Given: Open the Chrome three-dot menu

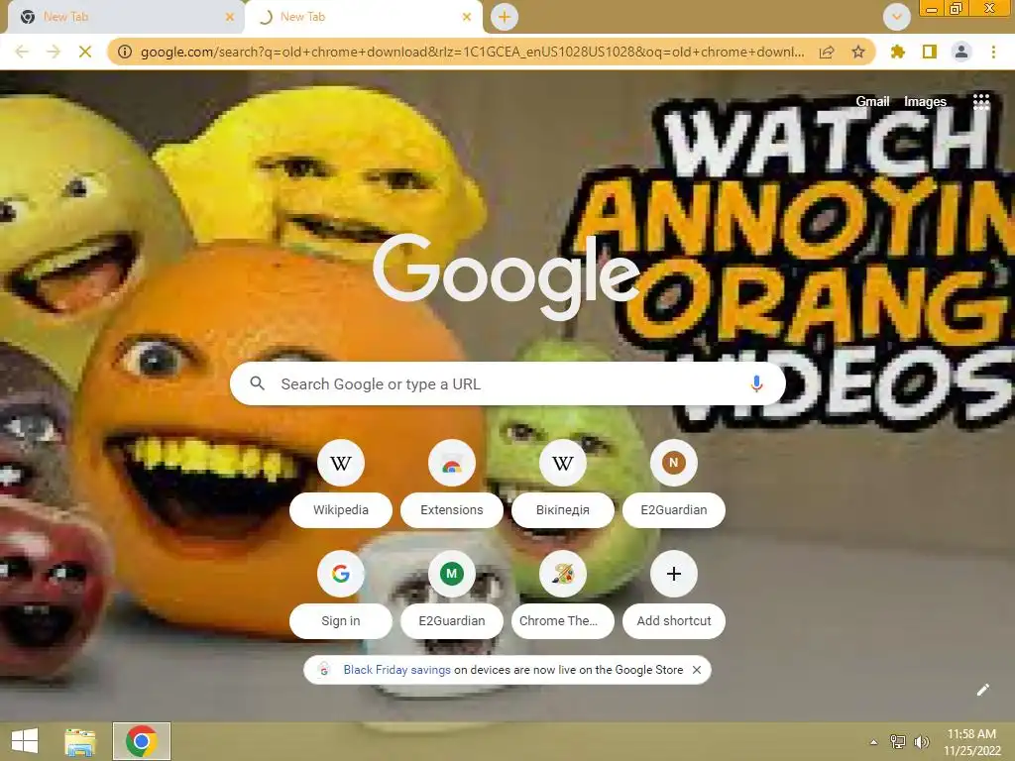Looking at the screenshot, I should (993, 52).
